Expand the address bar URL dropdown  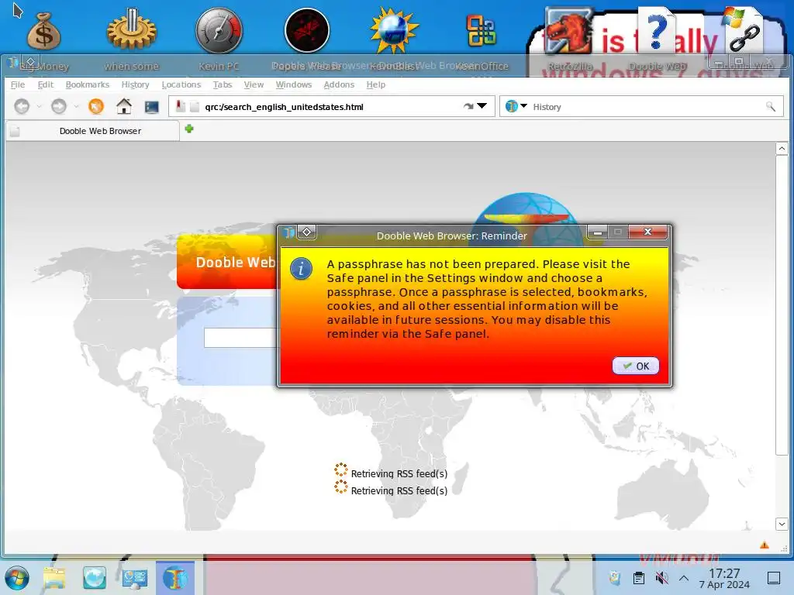click(x=482, y=105)
